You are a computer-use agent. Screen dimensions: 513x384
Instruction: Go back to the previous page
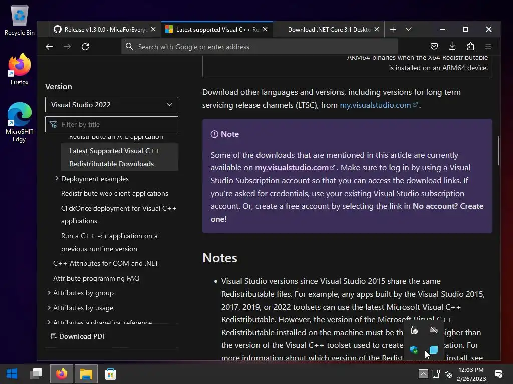pyautogui.click(x=49, y=46)
